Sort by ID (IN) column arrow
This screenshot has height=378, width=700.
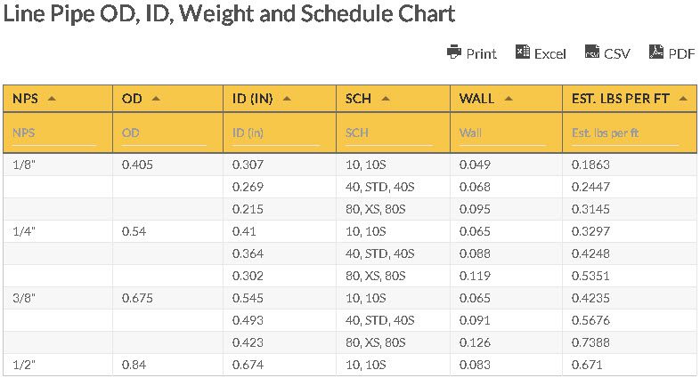pyautogui.click(x=287, y=99)
